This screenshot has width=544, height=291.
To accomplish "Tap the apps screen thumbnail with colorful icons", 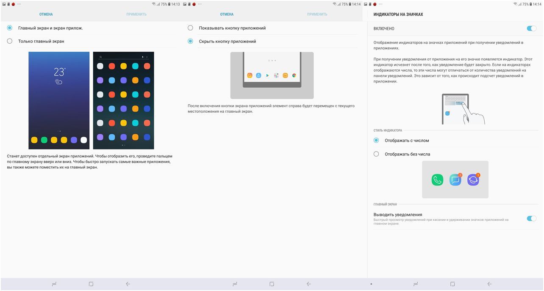I will point(123,100).
